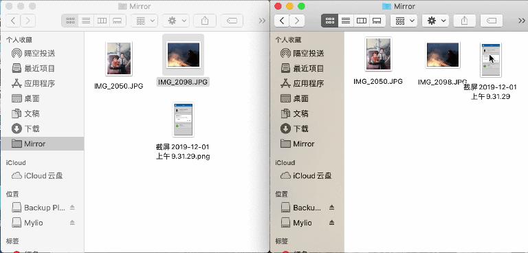The height and width of the screenshot is (253, 528).
Task: Switch right window to icon view
Action: [x=329, y=21]
